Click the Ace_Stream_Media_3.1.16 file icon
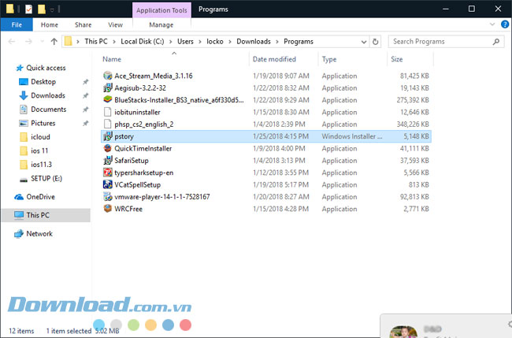512x338 pixels. (x=108, y=76)
